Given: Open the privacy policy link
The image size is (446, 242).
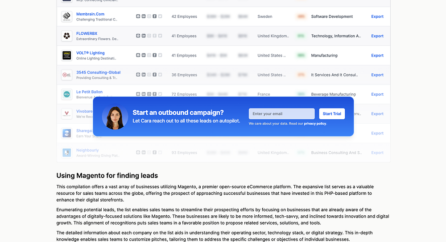Looking at the screenshot, I should click(315, 124).
